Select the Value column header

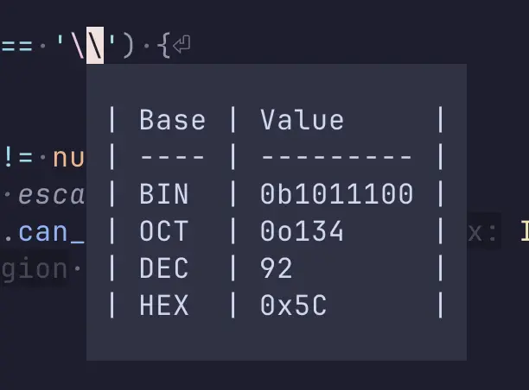[x=302, y=120]
